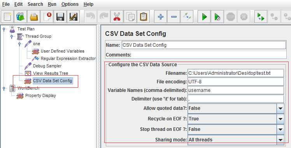Start the test with green play icon
The width and height of the screenshot is (291, 148).
tap(204, 17)
